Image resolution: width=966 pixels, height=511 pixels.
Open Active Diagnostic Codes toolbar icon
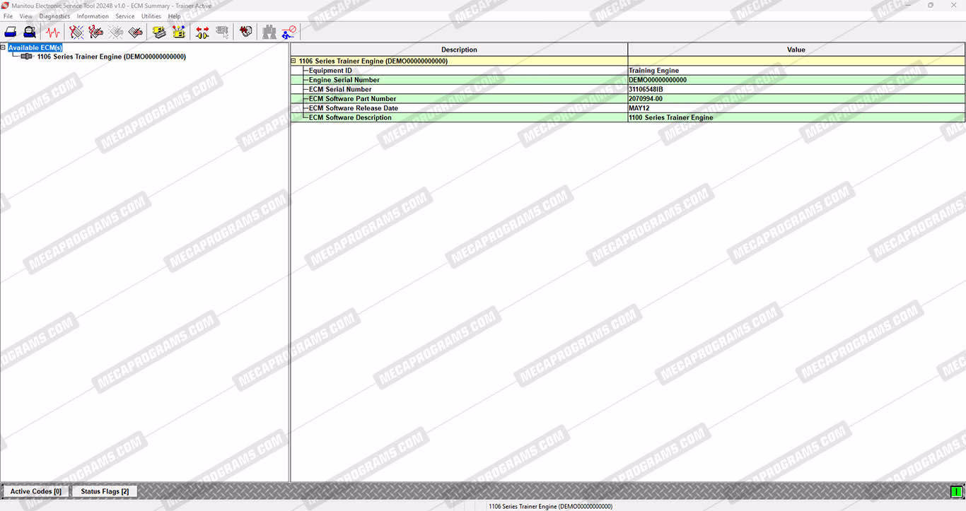click(76, 32)
